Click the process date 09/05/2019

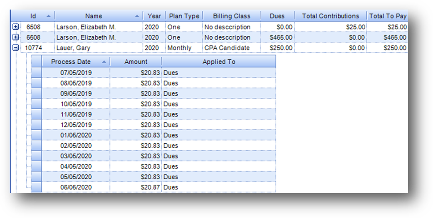[76, 93]
